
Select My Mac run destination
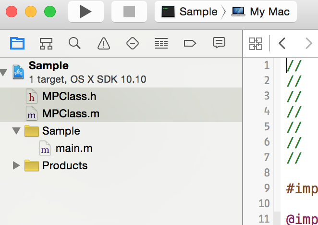(x=261, y=12)
